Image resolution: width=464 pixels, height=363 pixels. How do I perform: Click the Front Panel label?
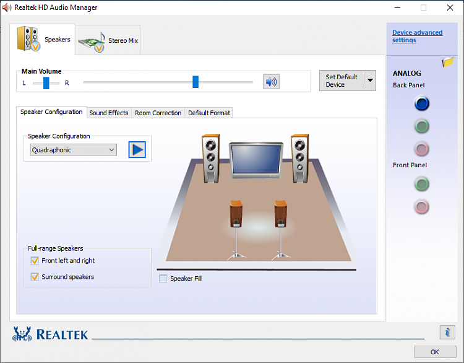(x=410, y=165)
